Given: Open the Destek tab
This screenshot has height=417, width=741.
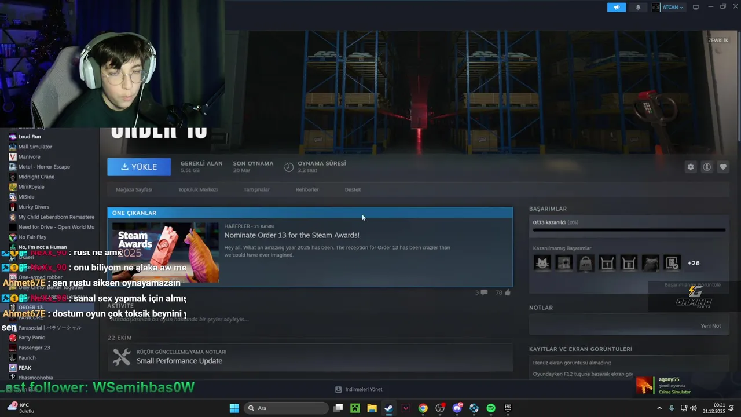Looking at the screenshot, I should coord(353,189).
